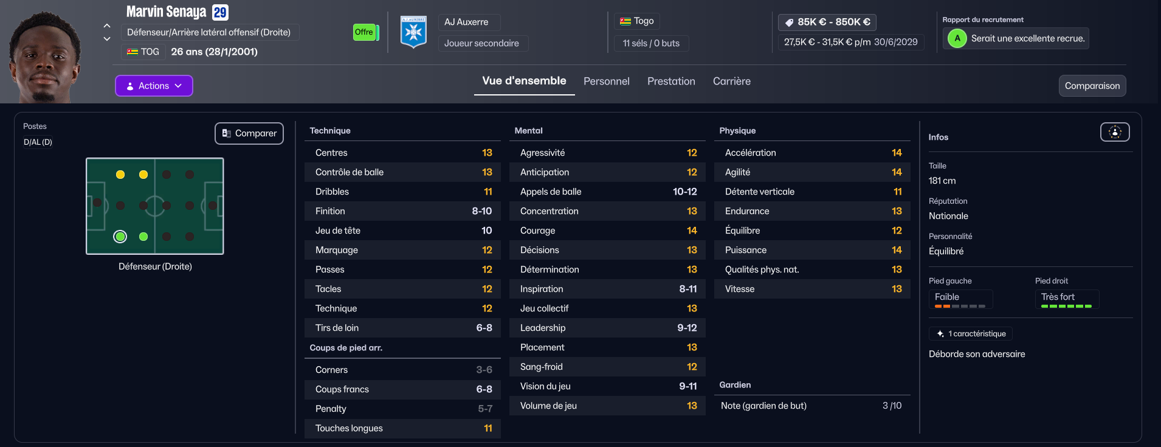The height and width of the screenshot is (447, 1161).
Task: Go to next player with down chevron
Action: (x=107, y=39)
